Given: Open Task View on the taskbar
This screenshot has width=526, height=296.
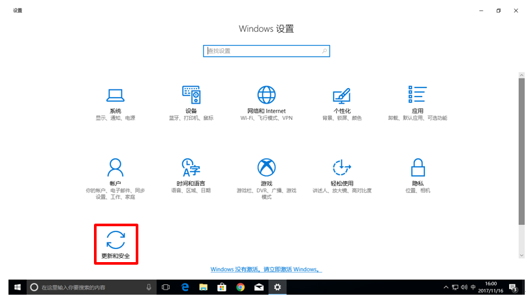Looking at the screenshot, I should (166, 288).
